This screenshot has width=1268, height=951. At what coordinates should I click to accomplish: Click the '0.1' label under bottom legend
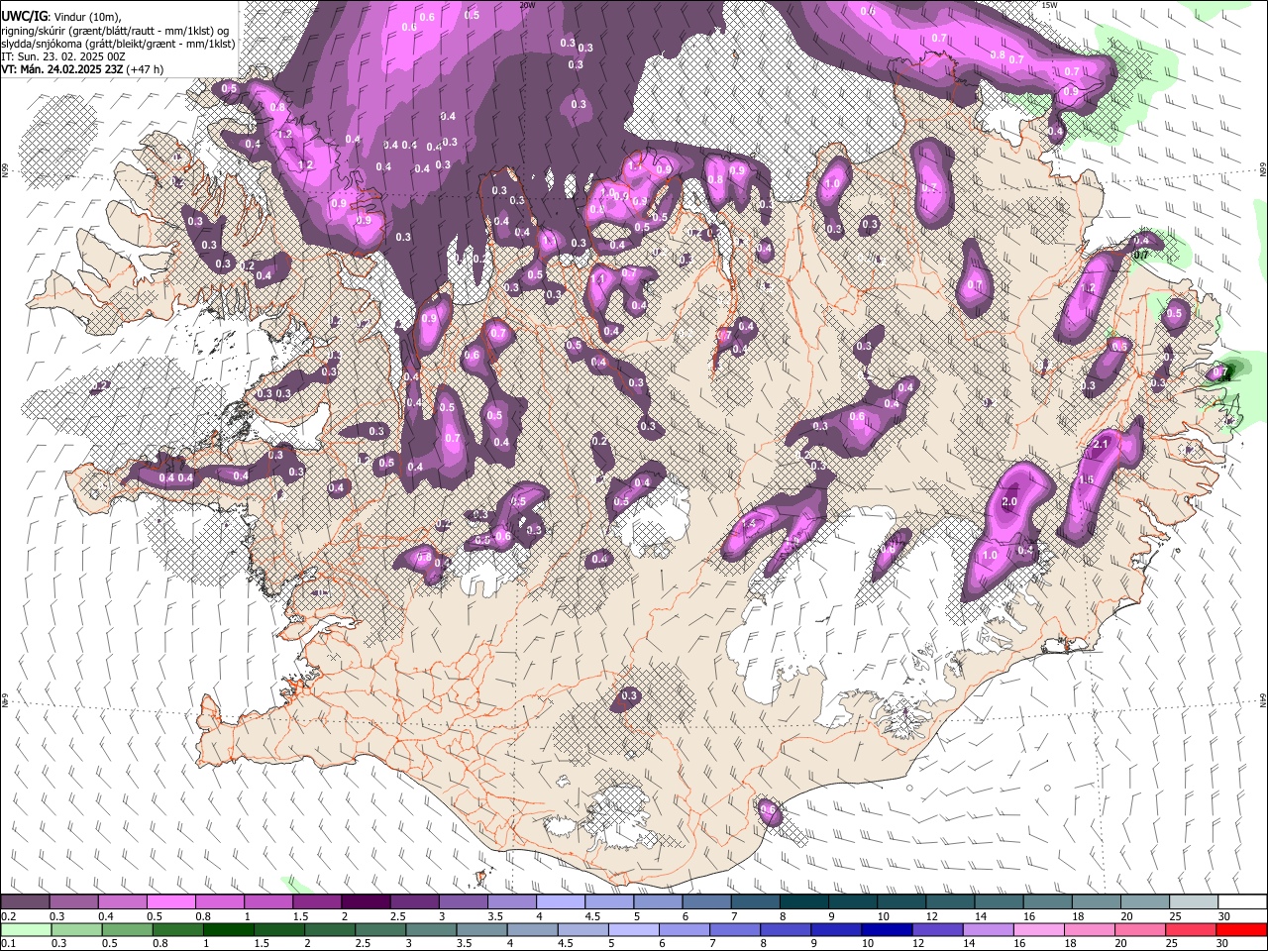click(x=8, y=944)
